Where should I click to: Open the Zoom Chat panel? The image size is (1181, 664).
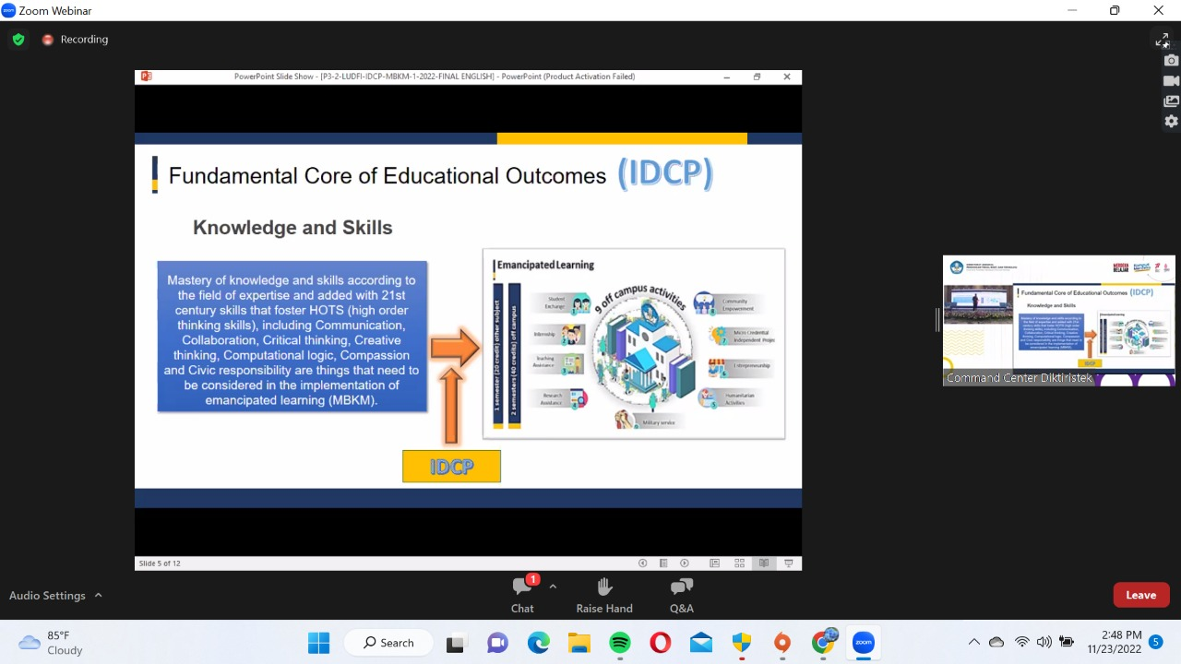pyautogui.click(x=522, y=595)
